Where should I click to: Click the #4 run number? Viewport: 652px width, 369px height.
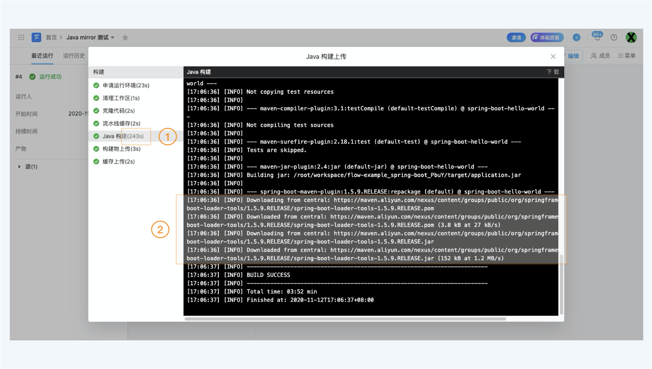coord(19,77)
